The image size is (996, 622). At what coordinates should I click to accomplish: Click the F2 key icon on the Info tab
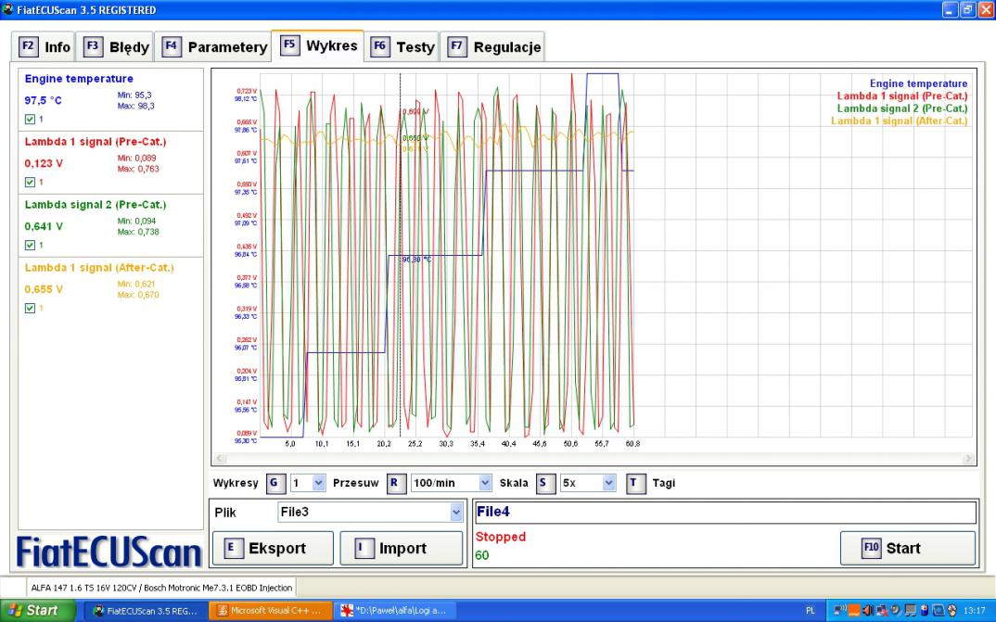pyautogui.click(x=29, y=46)
